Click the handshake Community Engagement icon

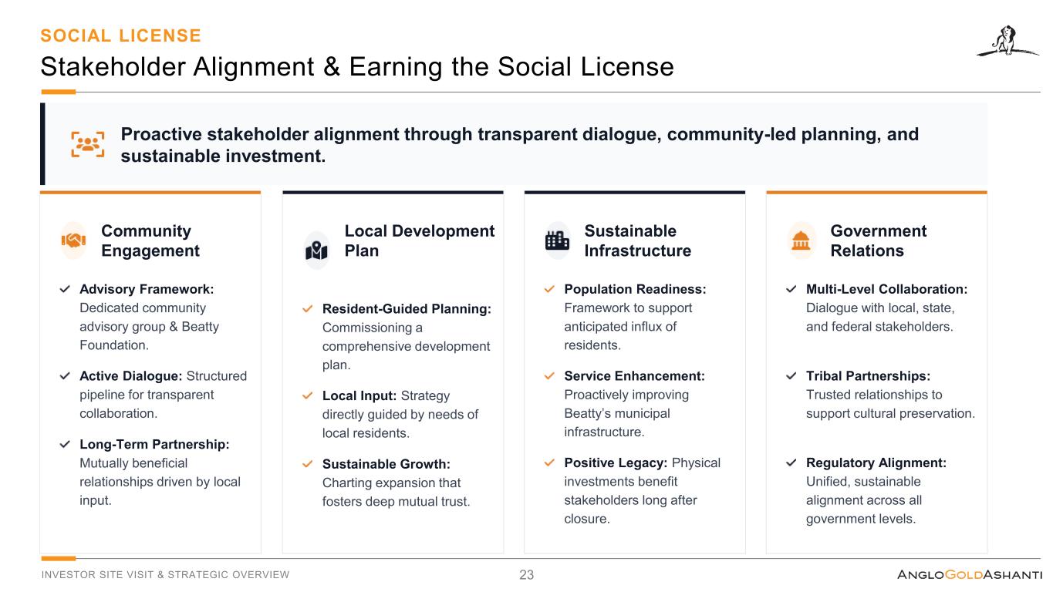(73, 240)
